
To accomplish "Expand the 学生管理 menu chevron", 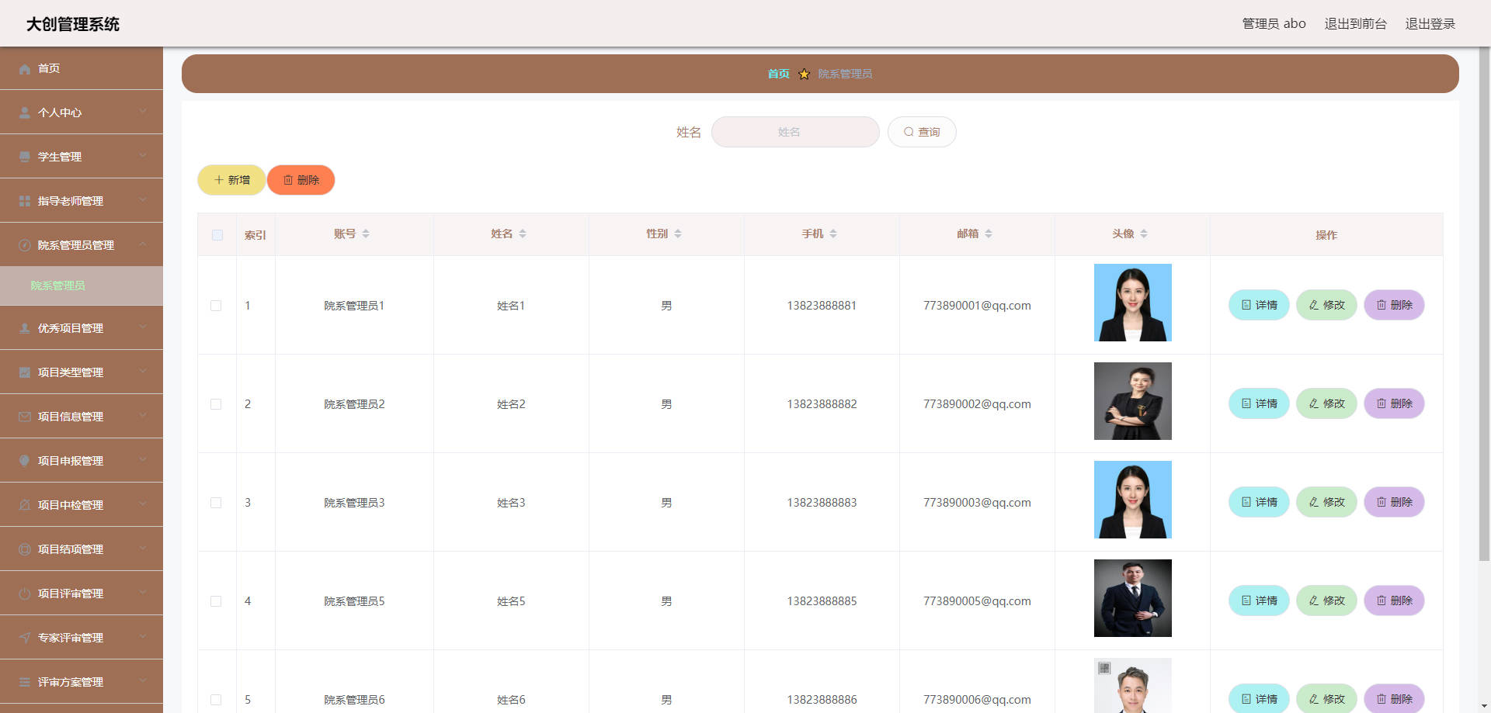I will [x=143, y=156].
